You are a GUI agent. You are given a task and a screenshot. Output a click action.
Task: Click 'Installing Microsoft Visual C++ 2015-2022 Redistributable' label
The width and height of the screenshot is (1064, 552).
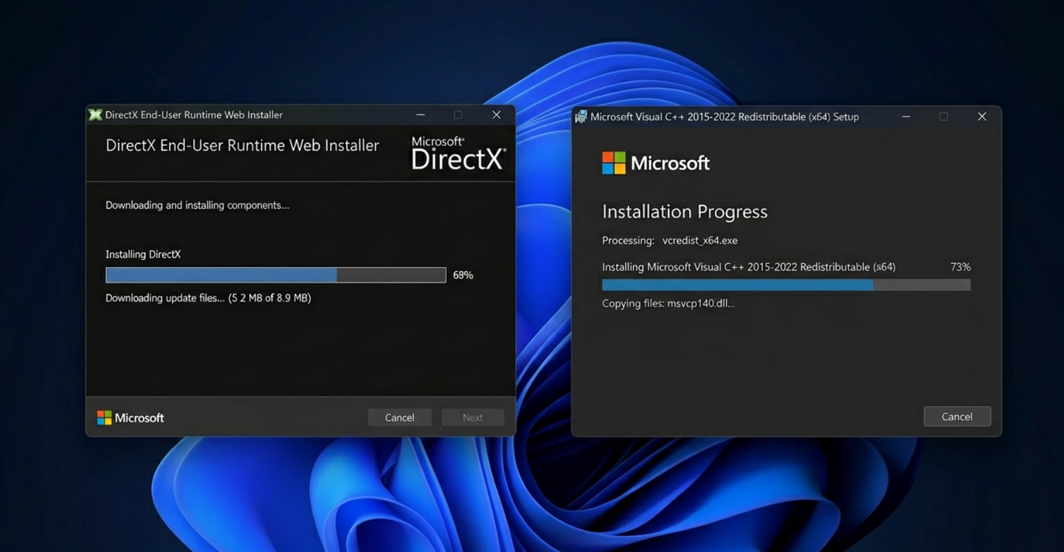pos(748,267)
